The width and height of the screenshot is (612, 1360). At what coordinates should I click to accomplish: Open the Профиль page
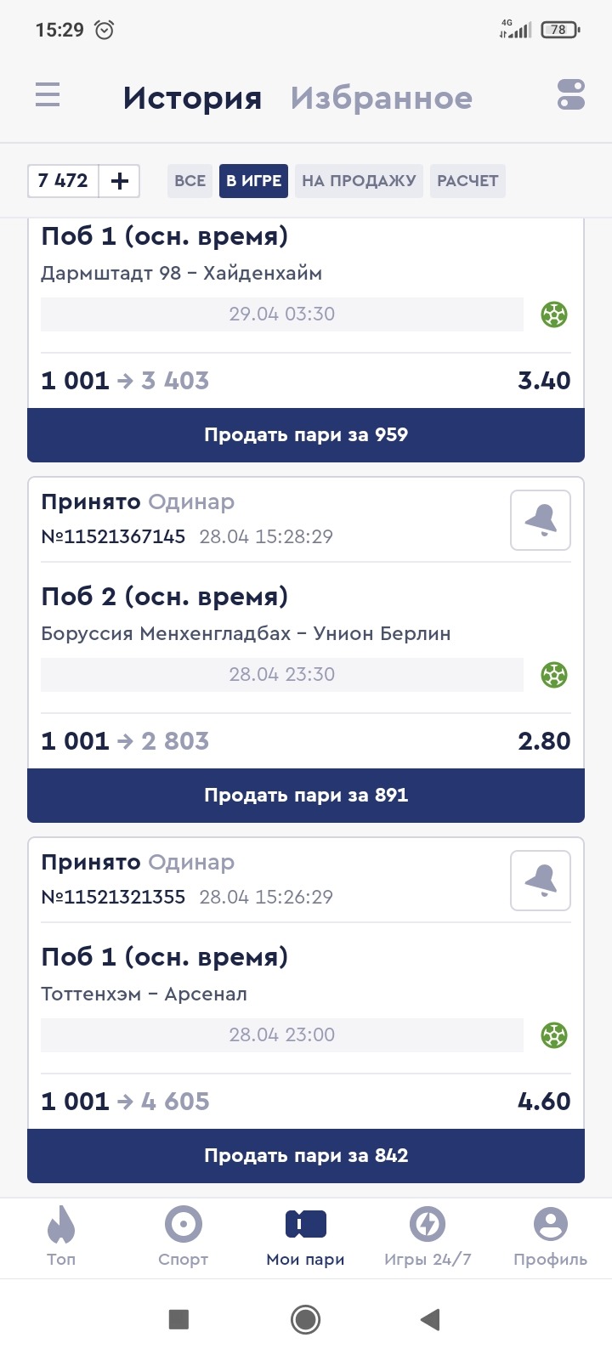click(x=550, y=1237)
